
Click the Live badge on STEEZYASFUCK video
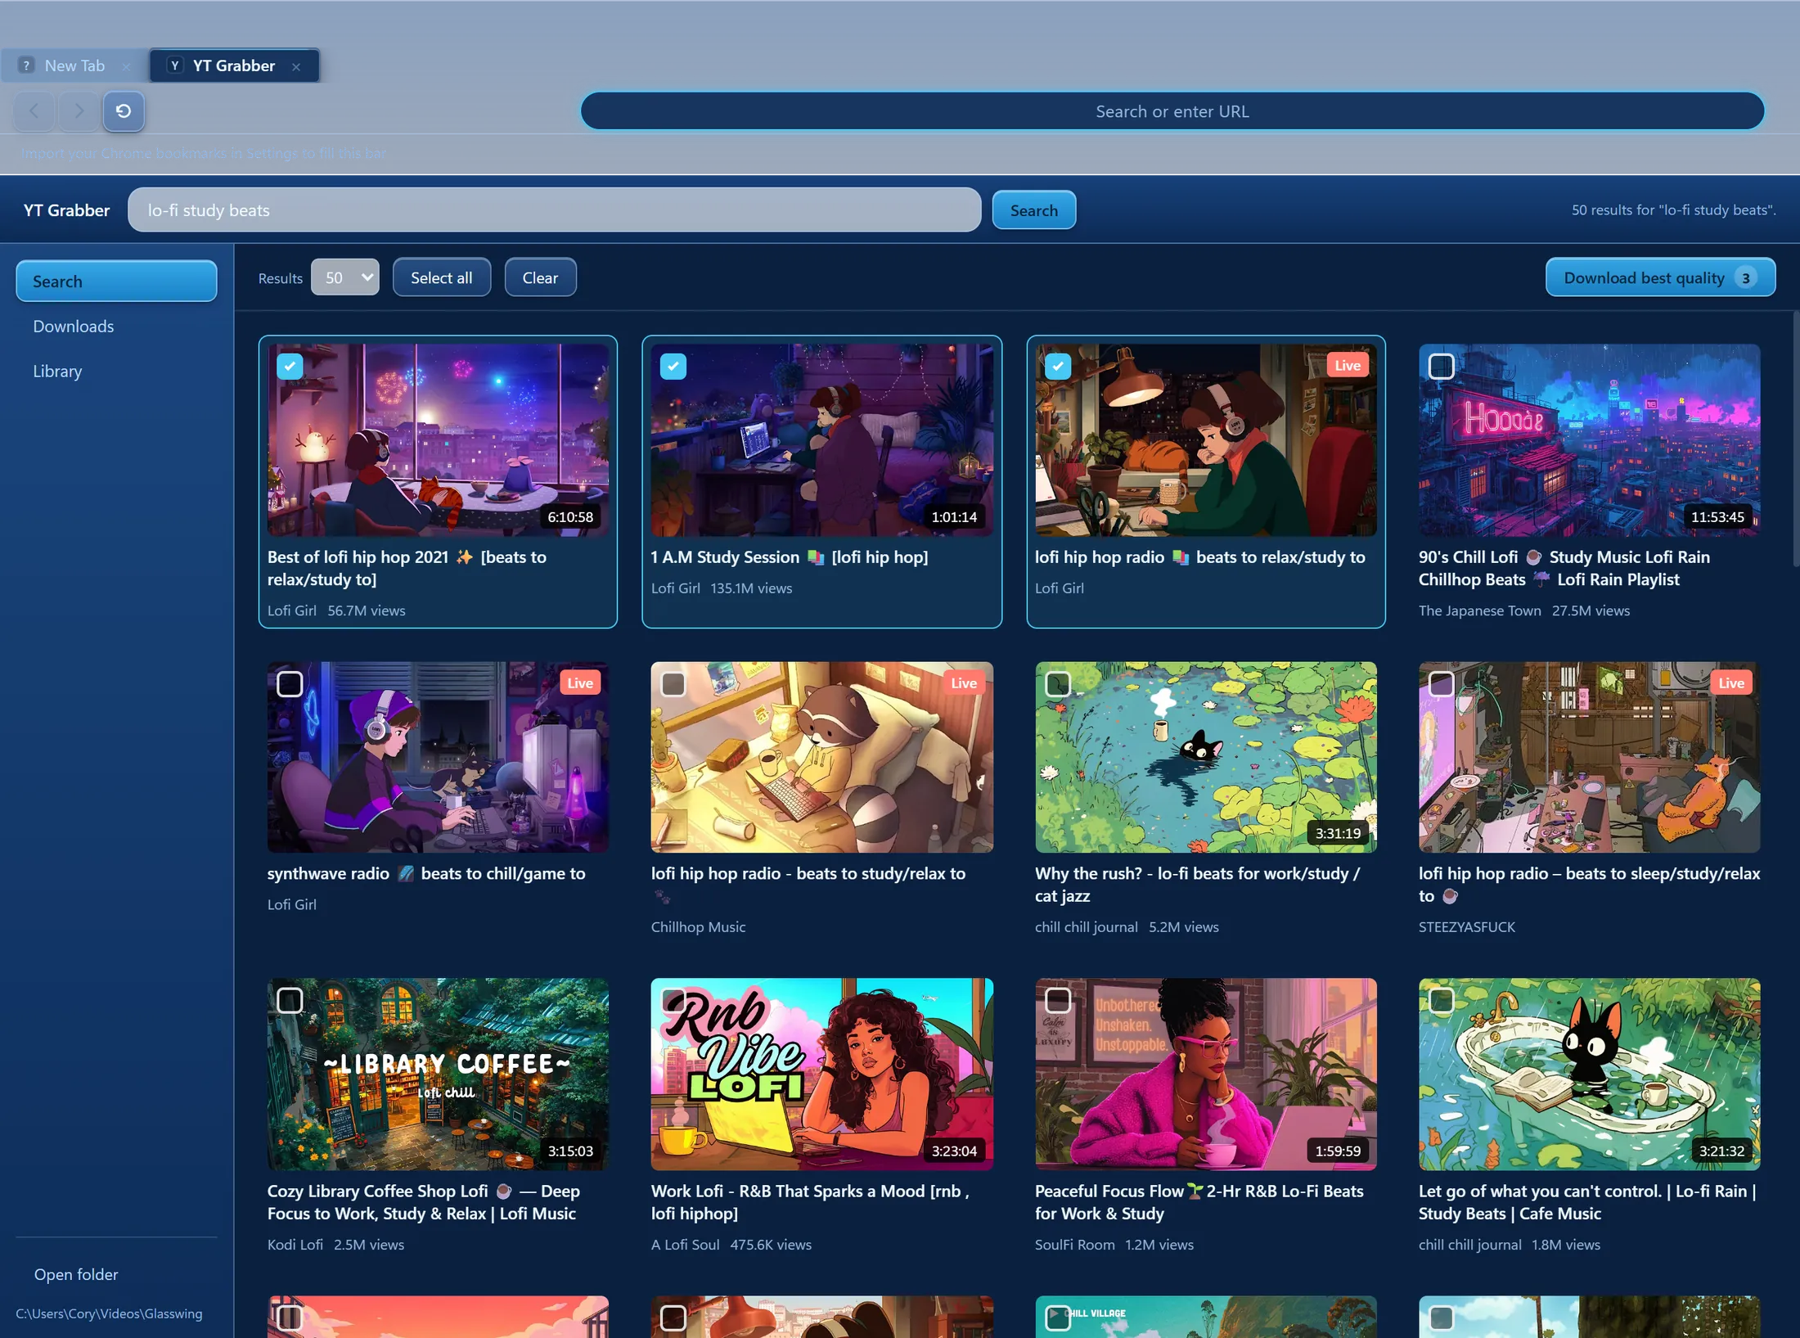(x=1731, y=683)
